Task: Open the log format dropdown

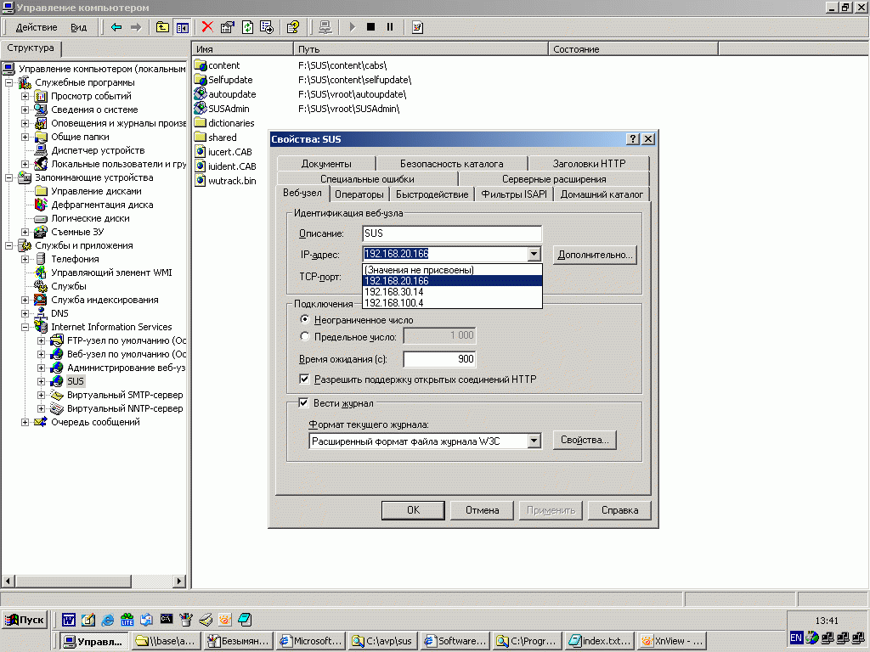Action: (534, 441)
